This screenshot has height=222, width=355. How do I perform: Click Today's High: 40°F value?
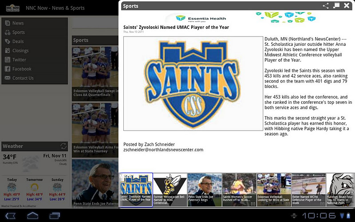point(12,194)
